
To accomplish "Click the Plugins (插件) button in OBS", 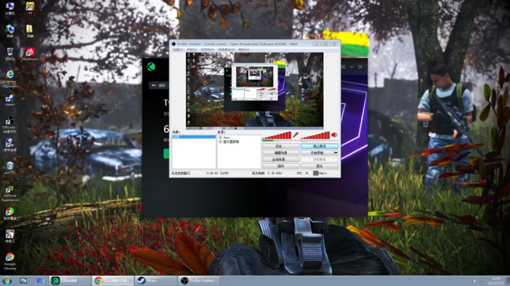I will (x=280, y=166).
